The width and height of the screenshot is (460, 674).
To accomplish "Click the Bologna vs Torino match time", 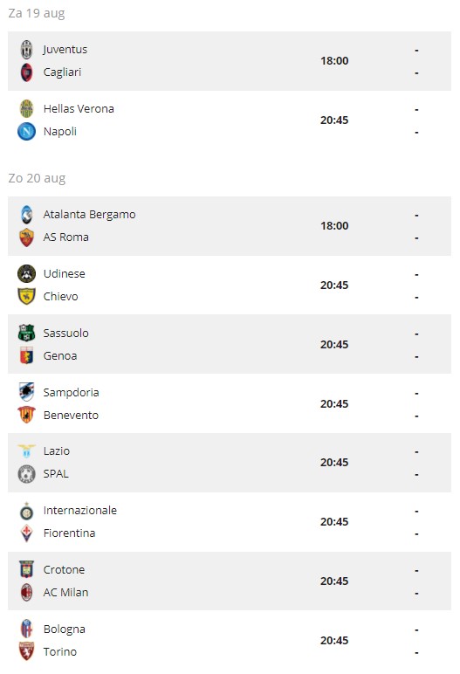I will [334, 641].
